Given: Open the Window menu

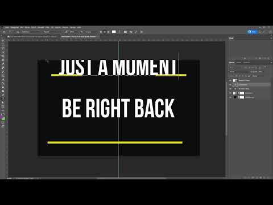Looking at the screenshot, I should coord(73,27).
